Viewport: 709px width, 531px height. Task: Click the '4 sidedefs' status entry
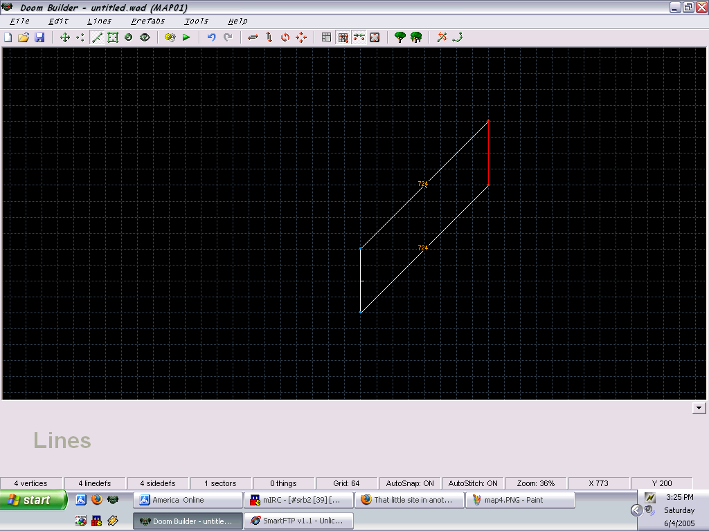157,483
